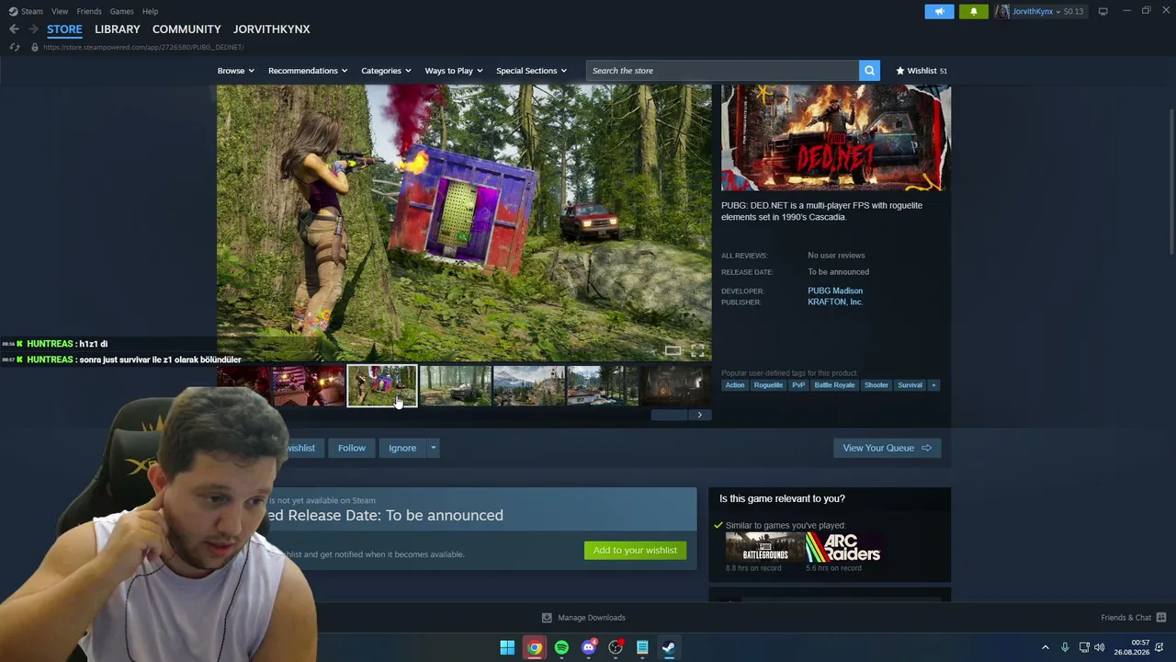This screenshot has width=1176, height=662.
Task: Select the Battle Royale tag
Action: 834,385
